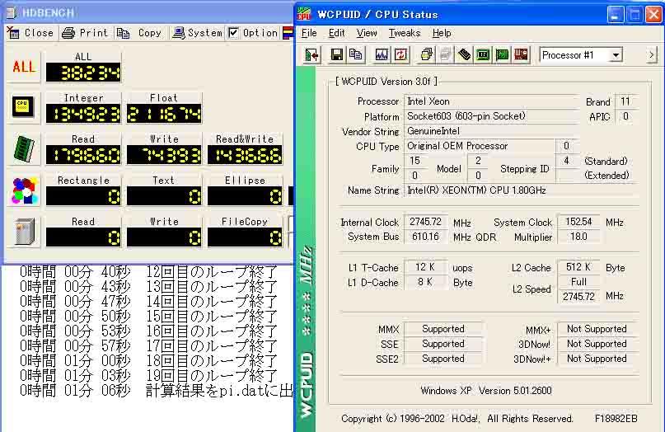Open the View menu in WCPUID

(367, 33)
